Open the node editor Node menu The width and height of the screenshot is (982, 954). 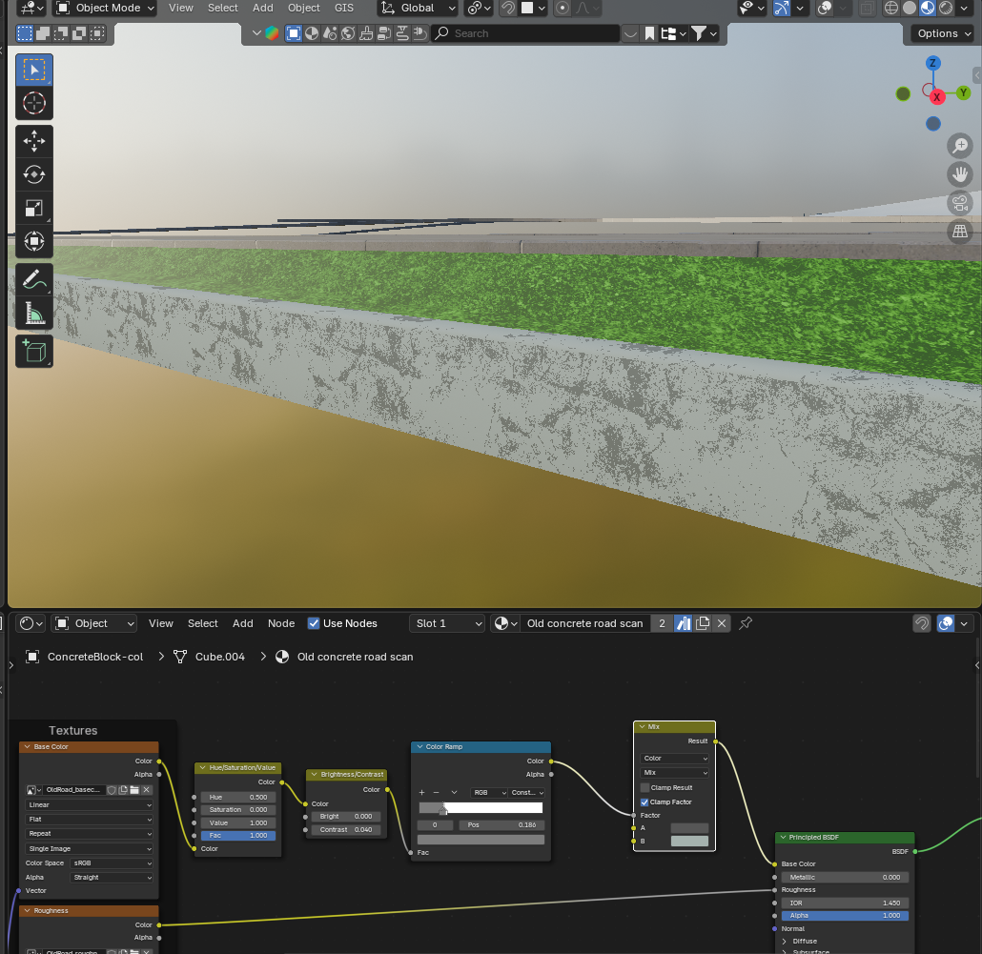pyautogui.click(x=281, y=623)
